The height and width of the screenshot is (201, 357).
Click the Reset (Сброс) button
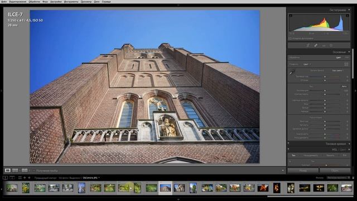pyautogui.click(x=335, y=170)
